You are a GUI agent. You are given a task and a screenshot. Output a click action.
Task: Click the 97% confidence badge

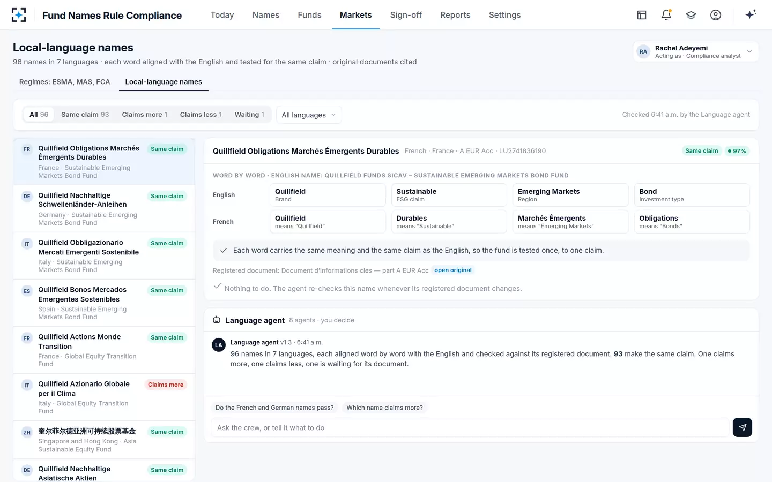pyautogui.click(x=737, y=151)
